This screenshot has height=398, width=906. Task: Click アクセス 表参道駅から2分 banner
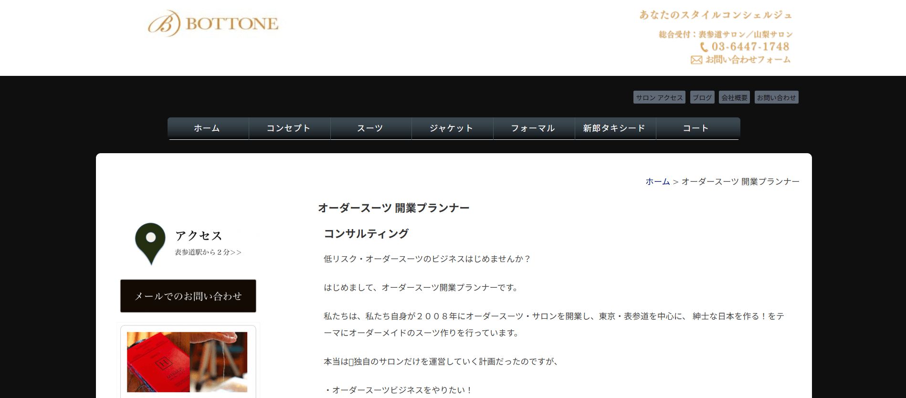[x=189, y=243]
